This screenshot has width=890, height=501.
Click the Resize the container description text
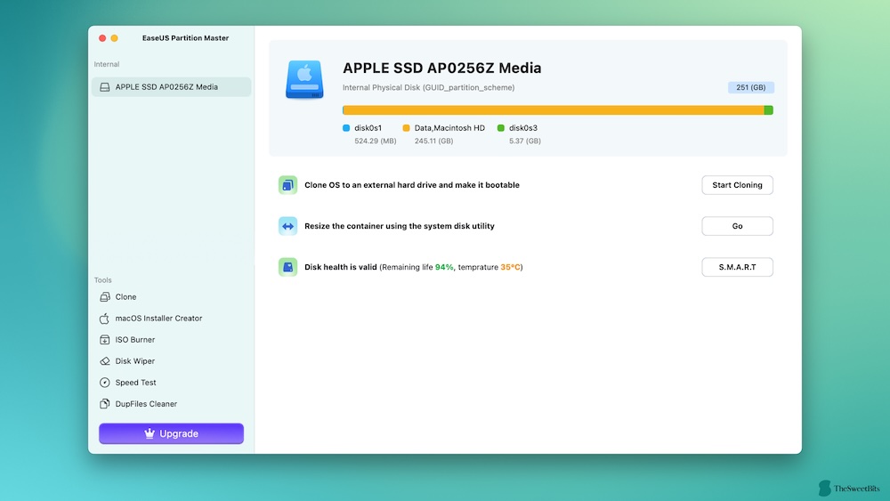coord(400,226)
